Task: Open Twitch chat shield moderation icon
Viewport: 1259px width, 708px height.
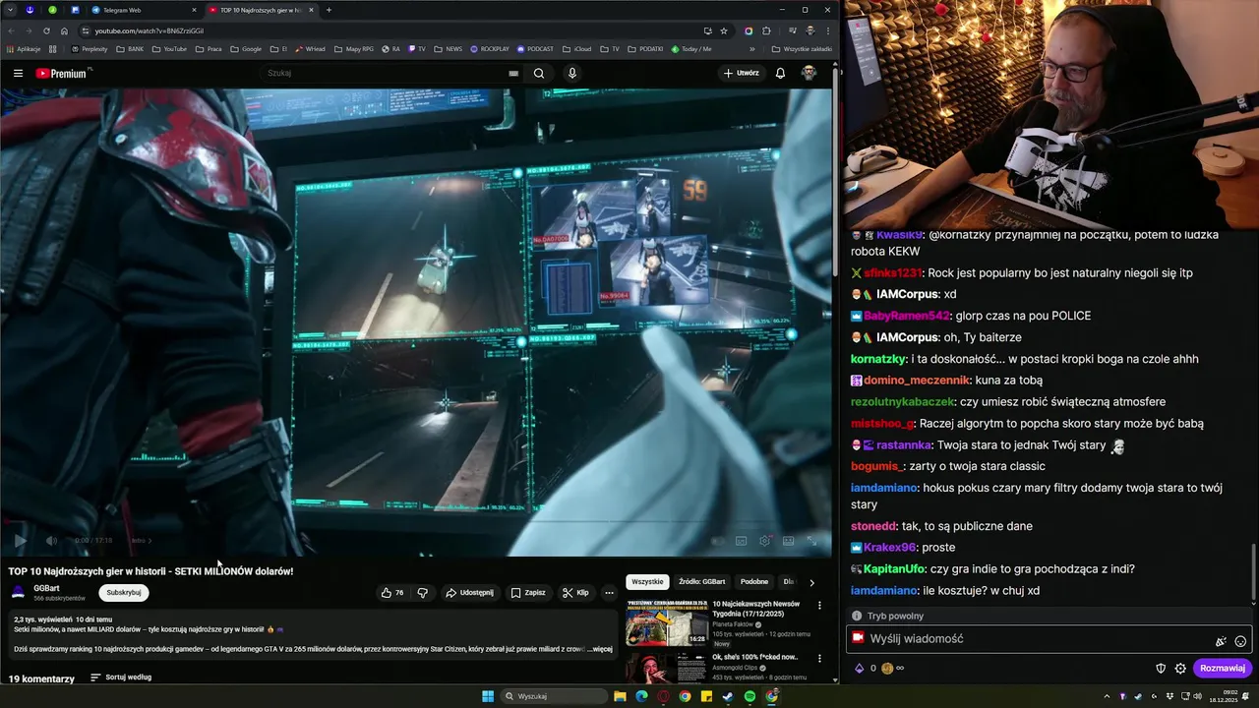Action: coord(1161,669)
